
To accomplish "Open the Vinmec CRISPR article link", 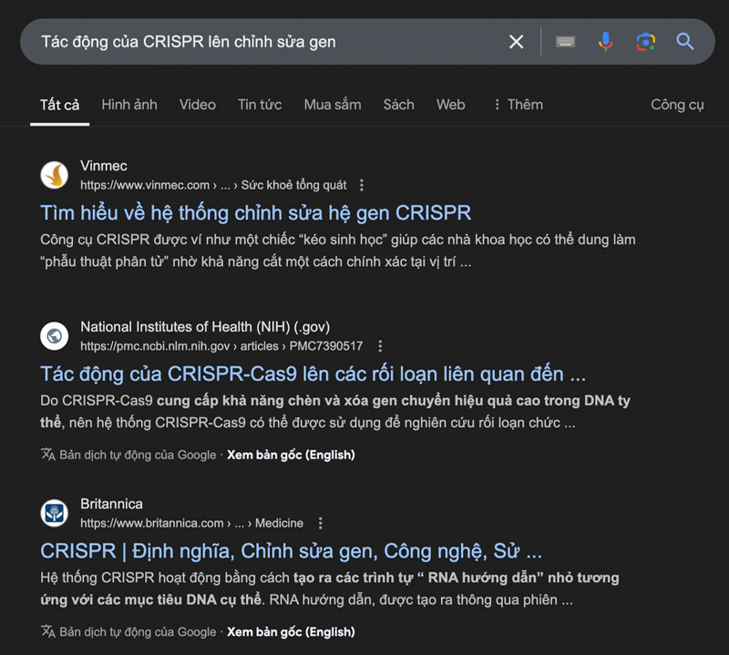I will pos(255,212).
